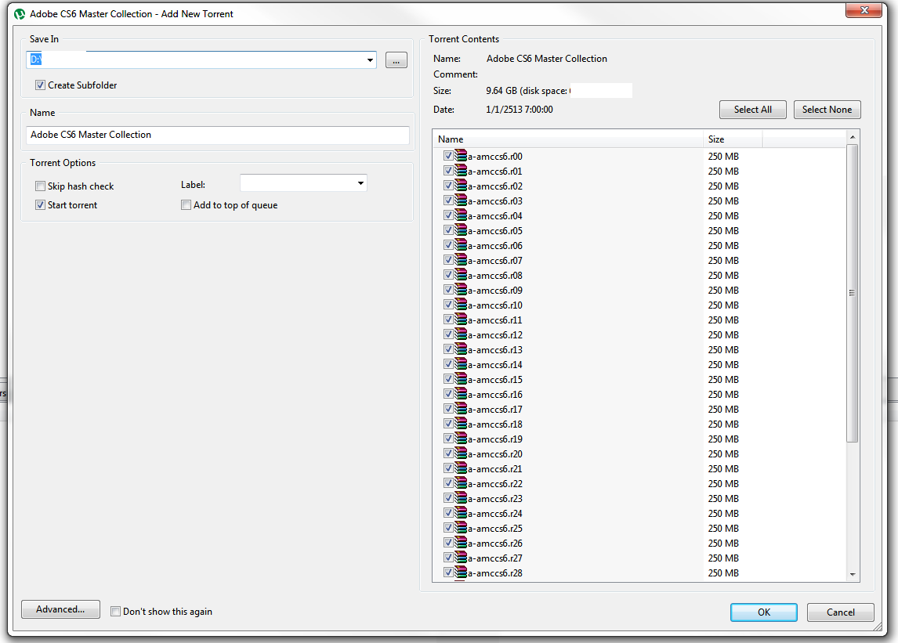
Task: Click the archive icon of a-amccs6.r21
Action: [461, 468]
